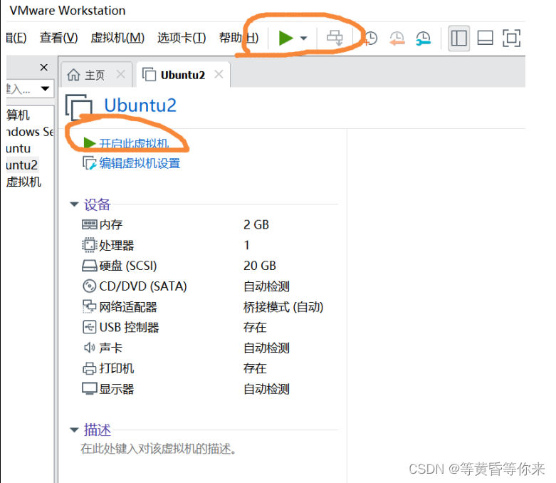Click the 显示器 monitor icon
Viewport: 556px width, 483px height.
point(90,388)
